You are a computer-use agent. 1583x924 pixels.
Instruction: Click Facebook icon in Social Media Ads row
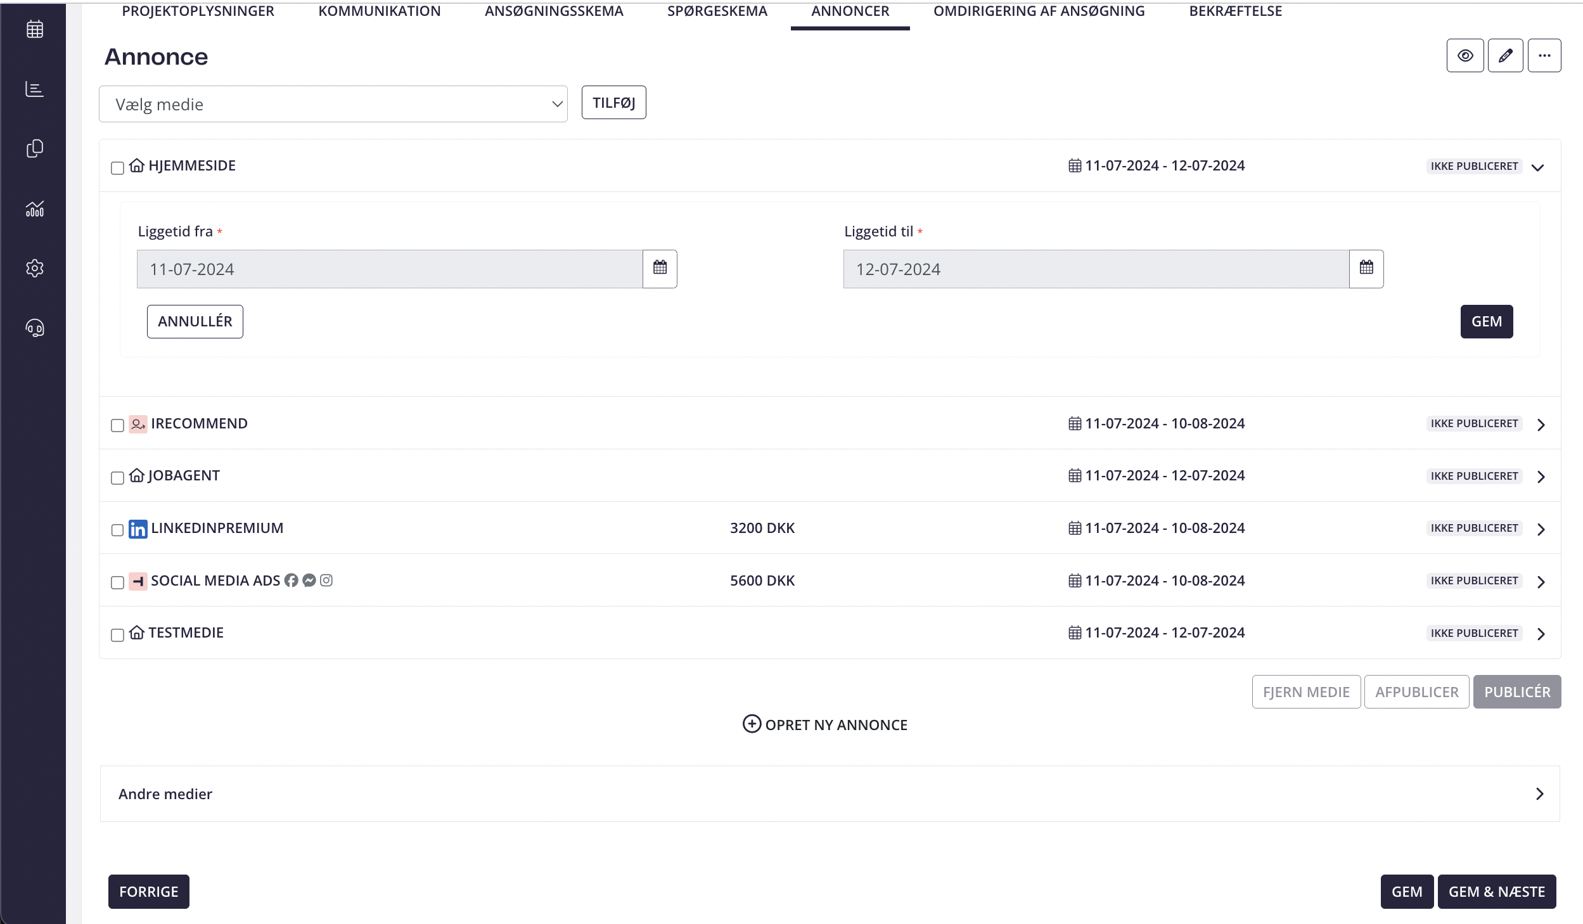(292, 581)
